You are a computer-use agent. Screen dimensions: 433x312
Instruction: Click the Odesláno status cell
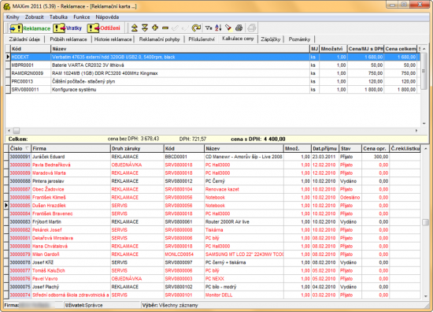pos(350,197)
